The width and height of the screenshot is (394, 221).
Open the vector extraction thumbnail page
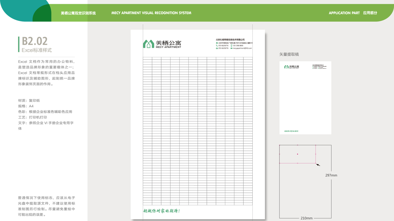(x=305, y=98)
